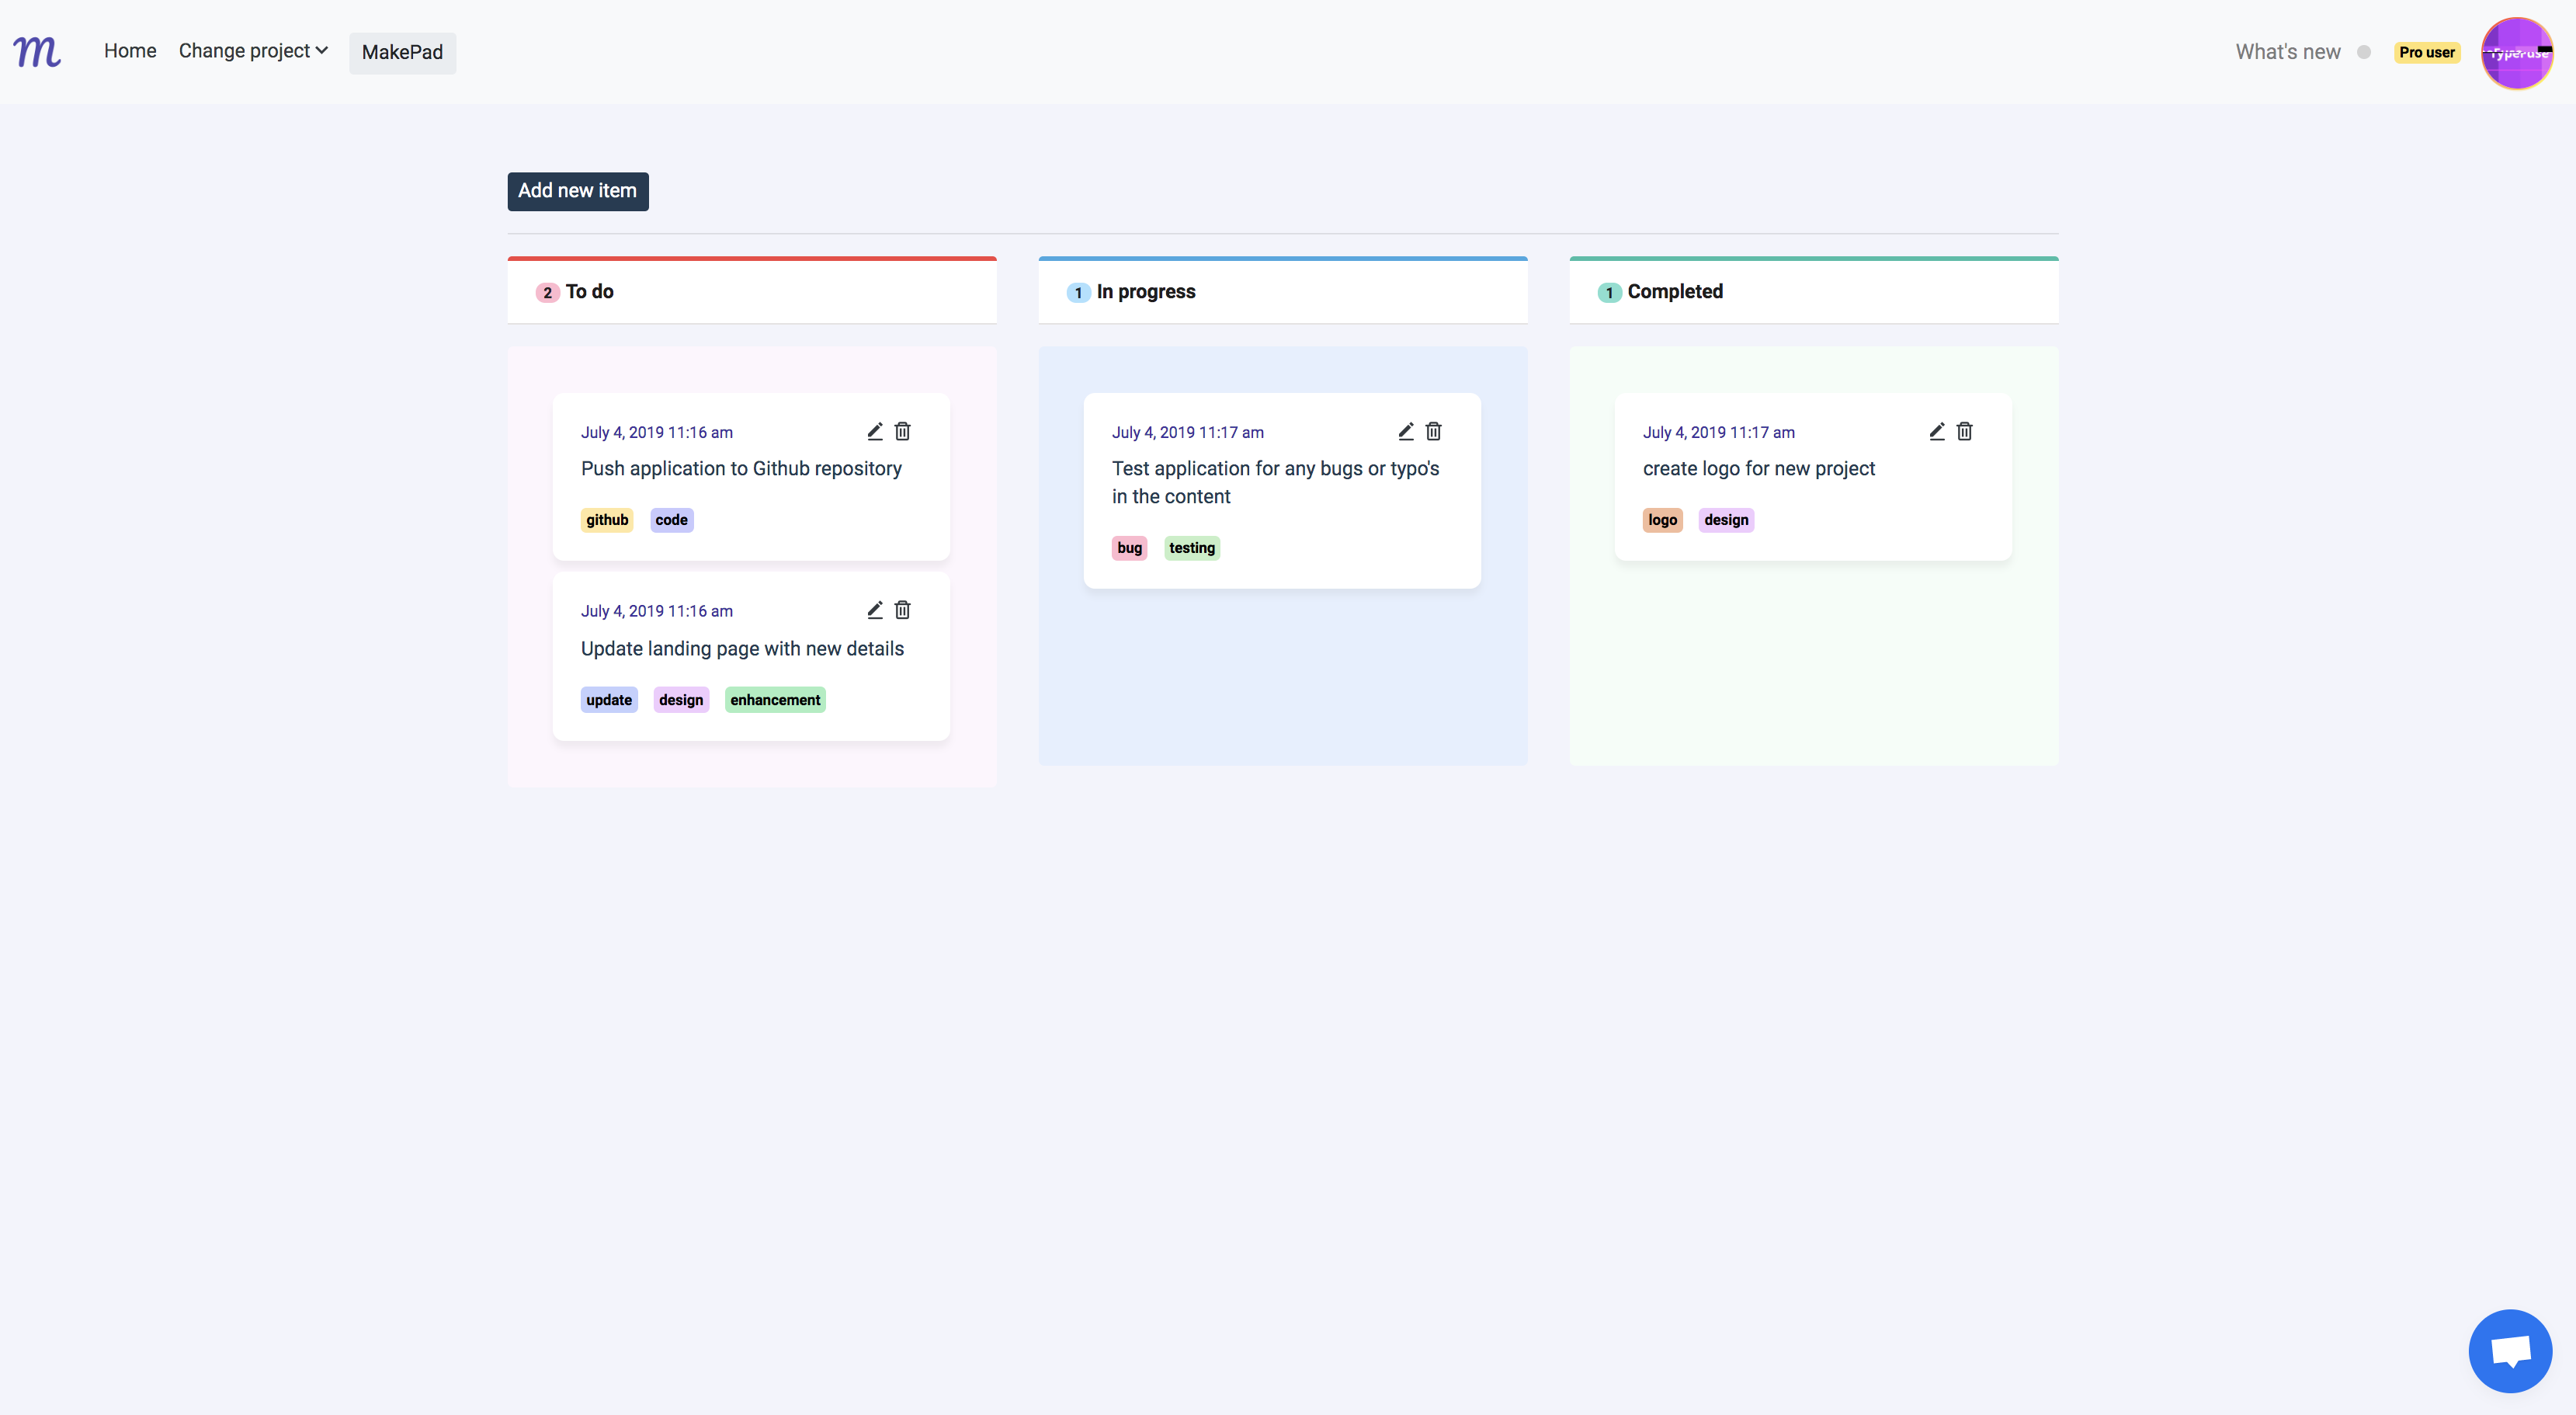
Task: Delete the Test application for bugs card
Action: click(x=1433, y=431)
